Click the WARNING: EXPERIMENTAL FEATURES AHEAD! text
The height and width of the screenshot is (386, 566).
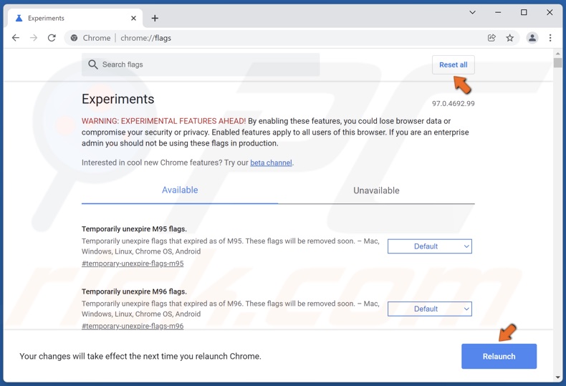click(x=163, y=121)
